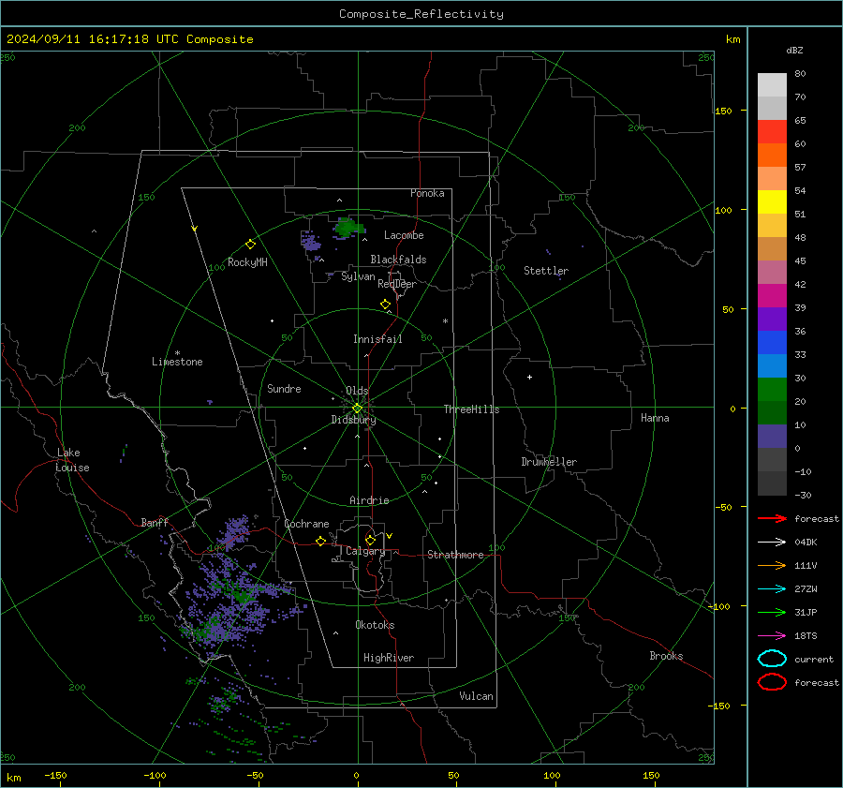Image resolution: width=843 pixels, height=788 pixels.
Task: Click the ThreeHills label
Action: 471,409
